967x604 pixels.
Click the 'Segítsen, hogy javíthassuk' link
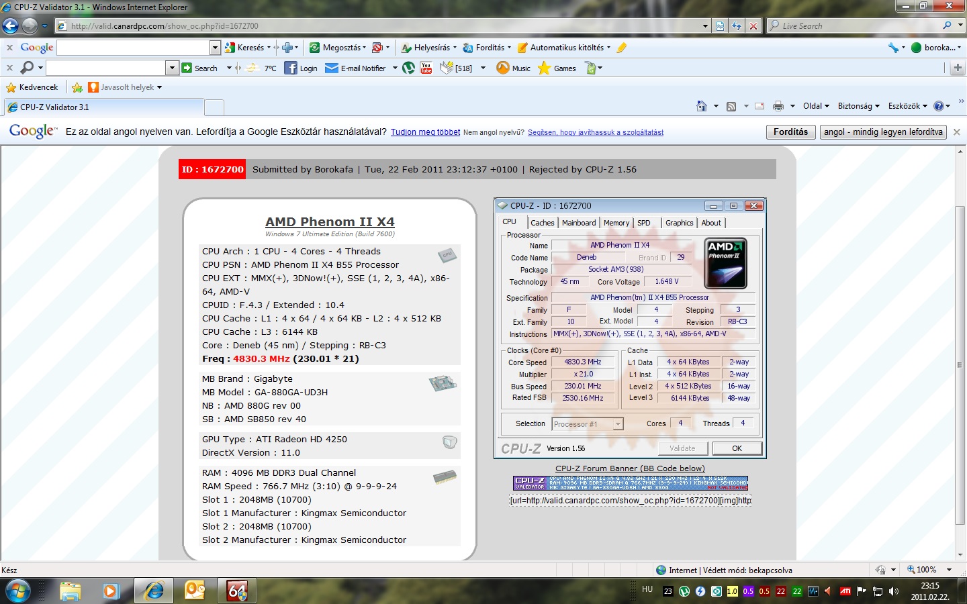coord(596,132)
